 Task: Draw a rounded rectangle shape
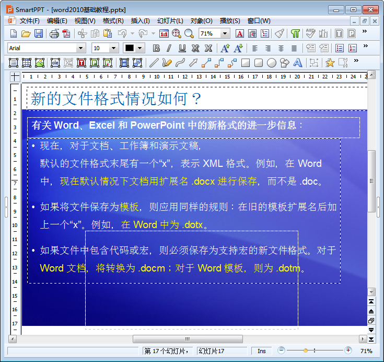(x=259, y=63)
